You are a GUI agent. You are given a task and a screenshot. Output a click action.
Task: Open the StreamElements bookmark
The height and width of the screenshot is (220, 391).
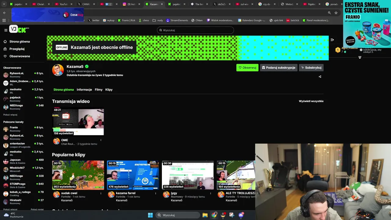[177, 20]
